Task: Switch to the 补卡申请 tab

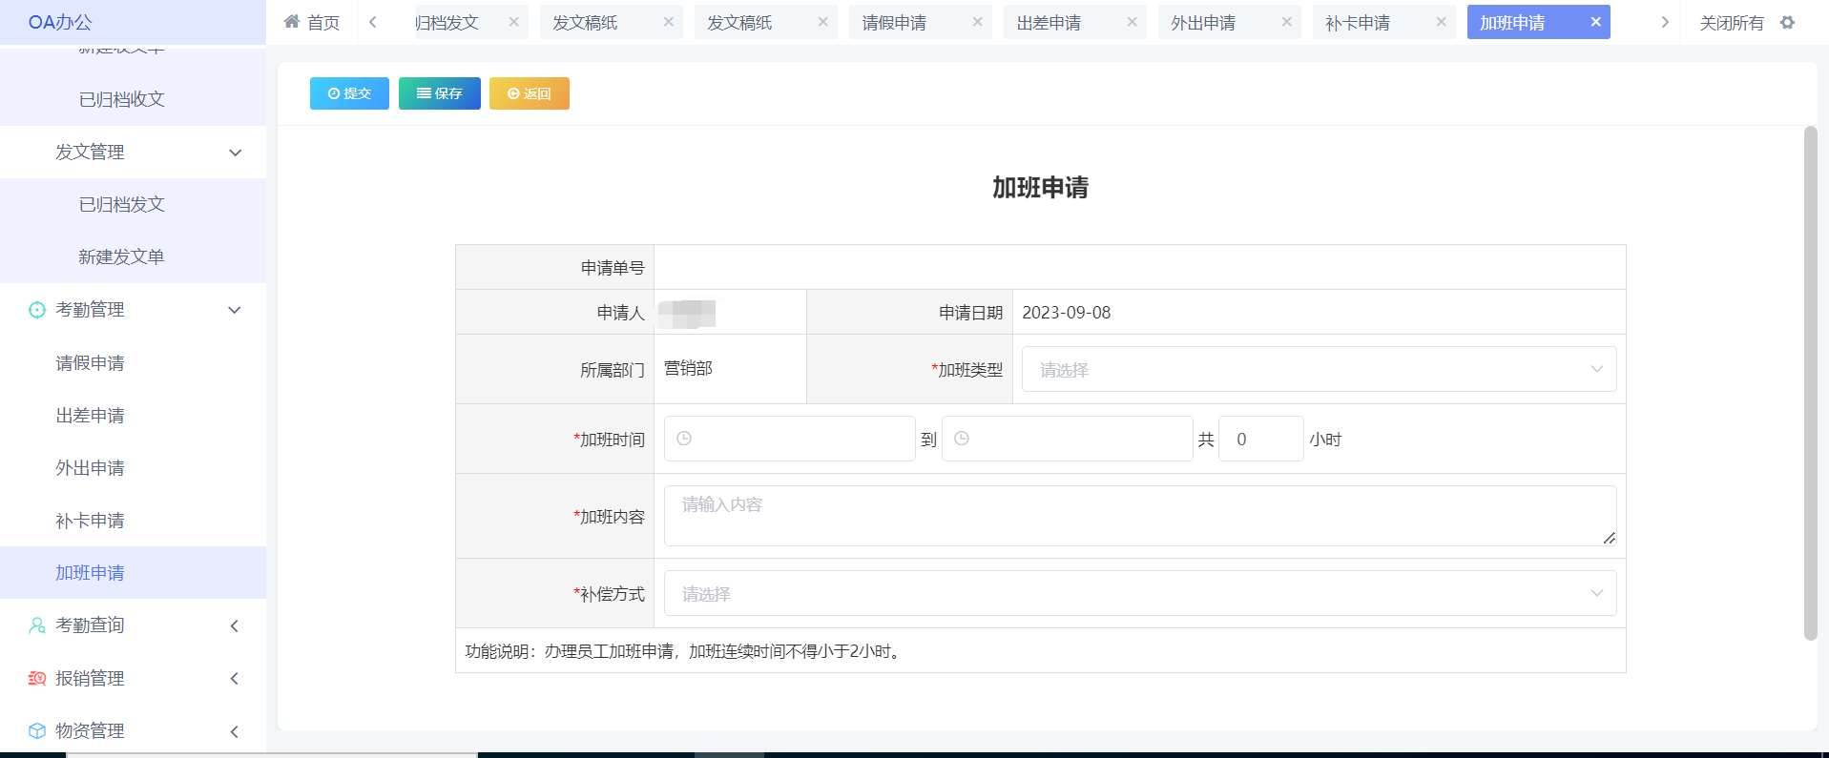Action: coord(1358,23)
